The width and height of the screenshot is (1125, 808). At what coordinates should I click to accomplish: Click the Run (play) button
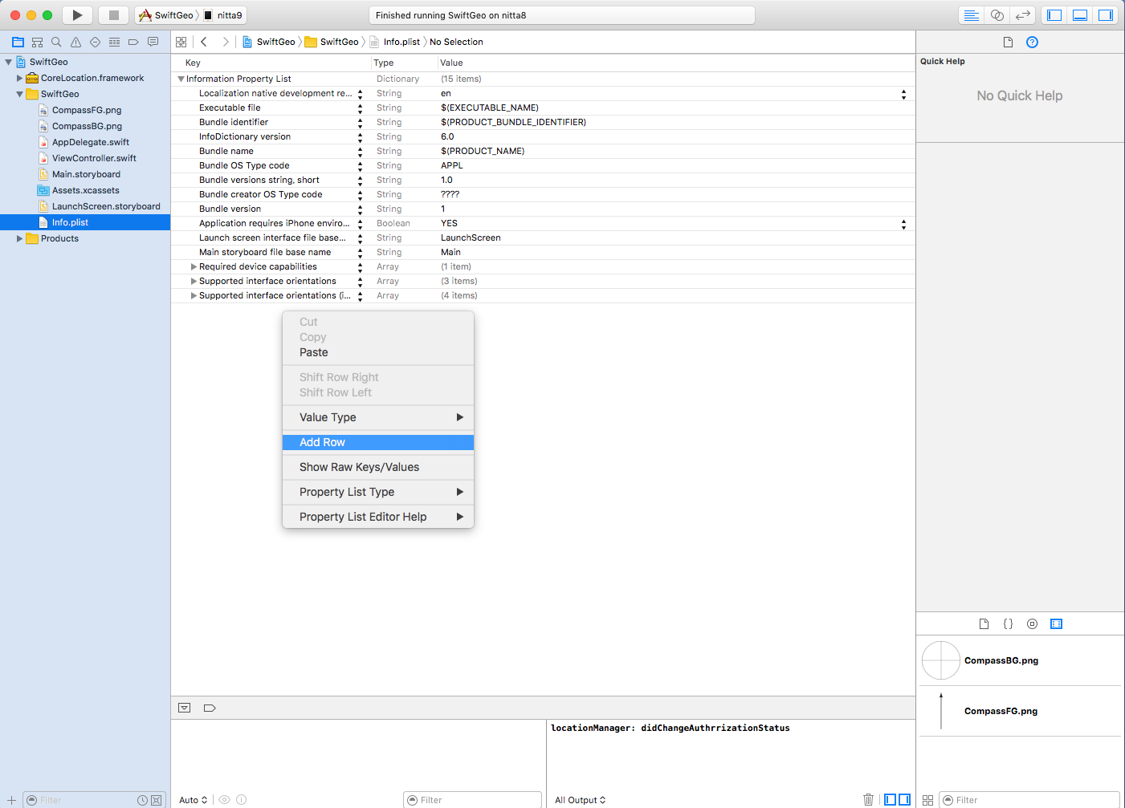(x=77, y=15)
